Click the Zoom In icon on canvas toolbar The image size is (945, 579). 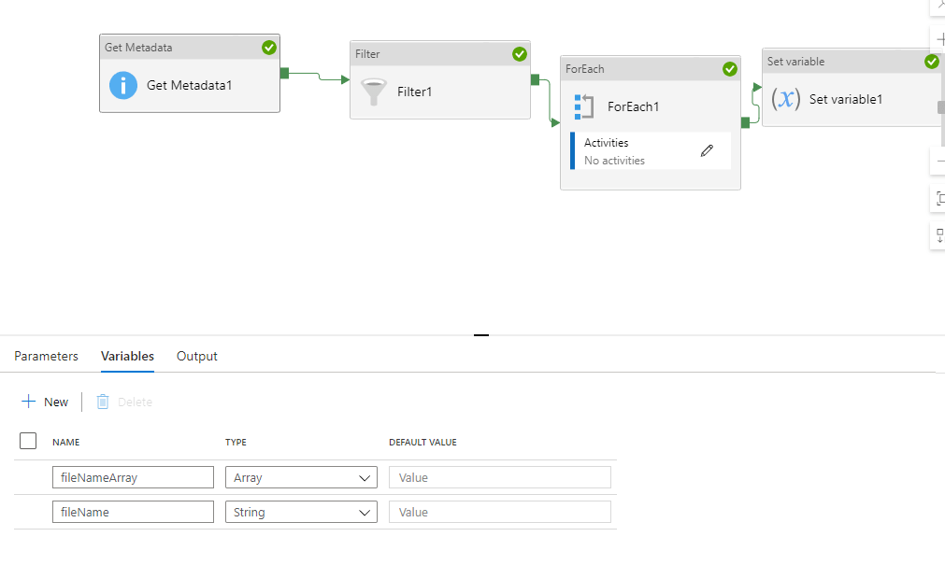(938, 39)
